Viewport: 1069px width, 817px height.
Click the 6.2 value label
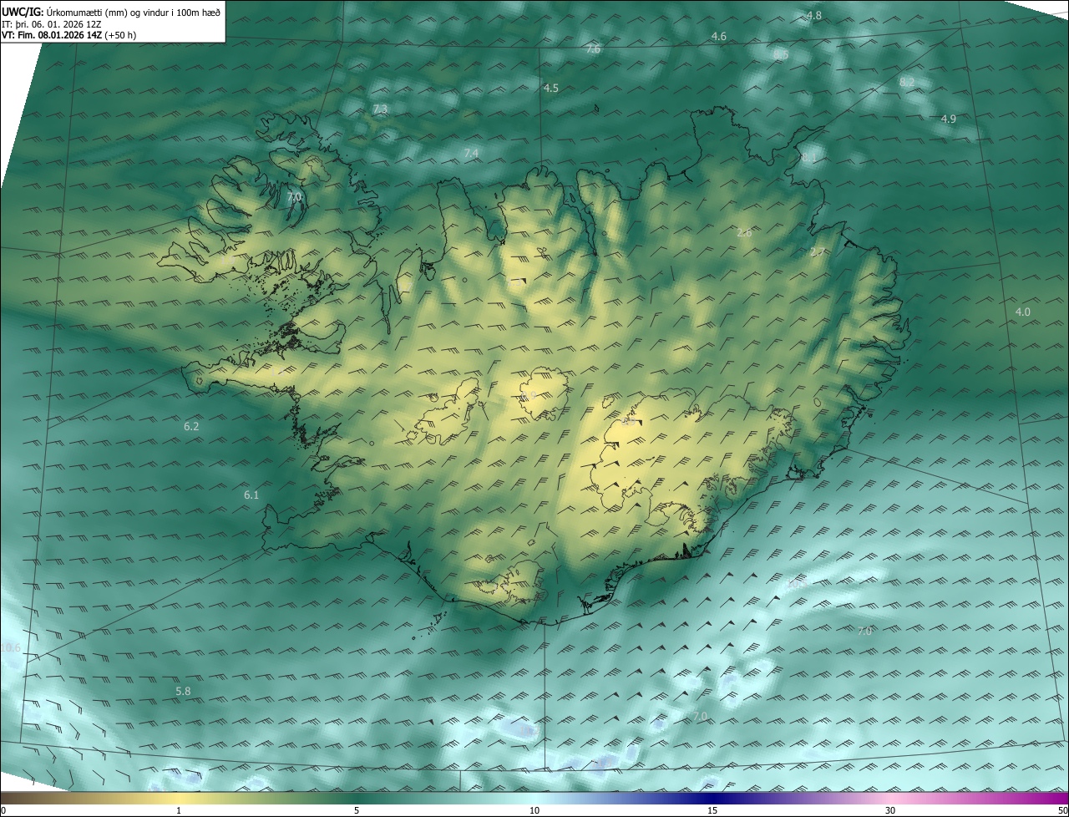click(191, 427)
